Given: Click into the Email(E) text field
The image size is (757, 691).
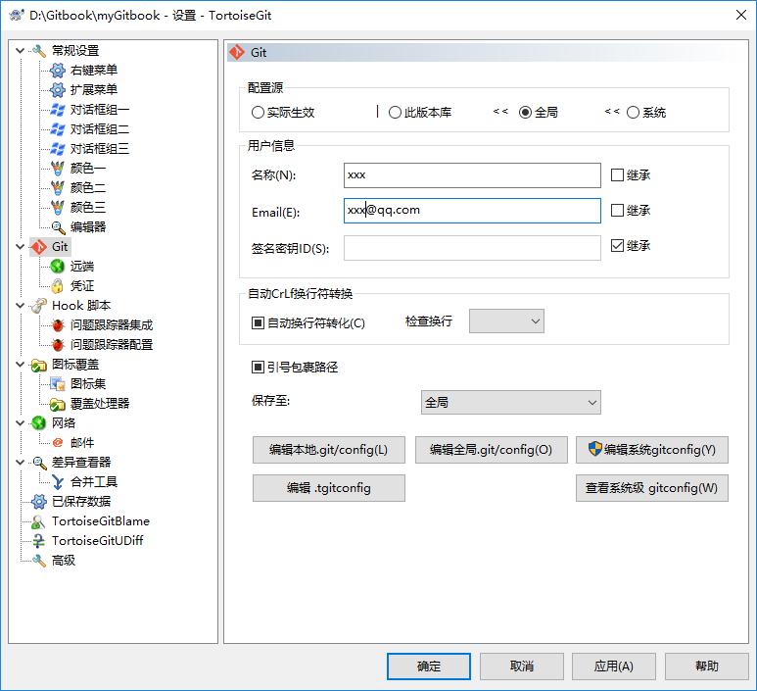Looking at the screenshot, I should pos(472,211).
